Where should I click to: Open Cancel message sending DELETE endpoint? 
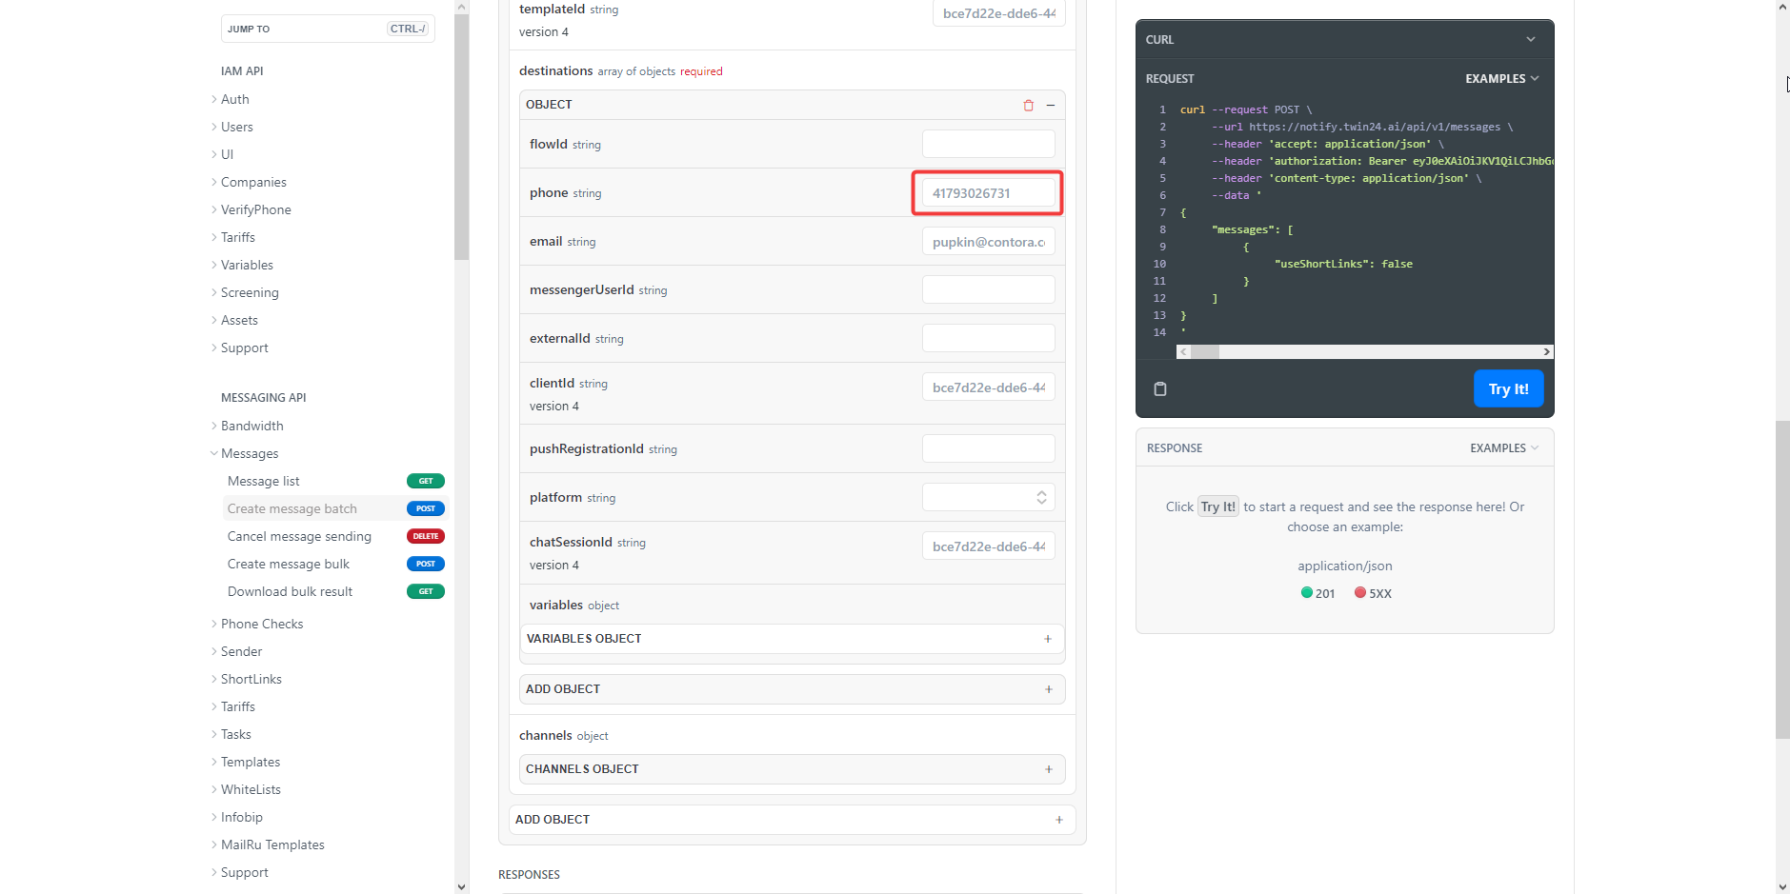tap(334, 536)
